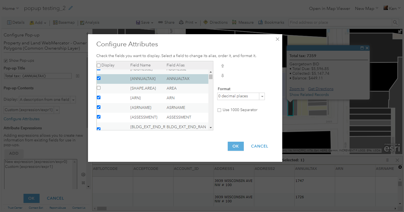Open the 0 decimal places Format dropdown
Viewport: 404px width, 212px height.
coord(262,96)
